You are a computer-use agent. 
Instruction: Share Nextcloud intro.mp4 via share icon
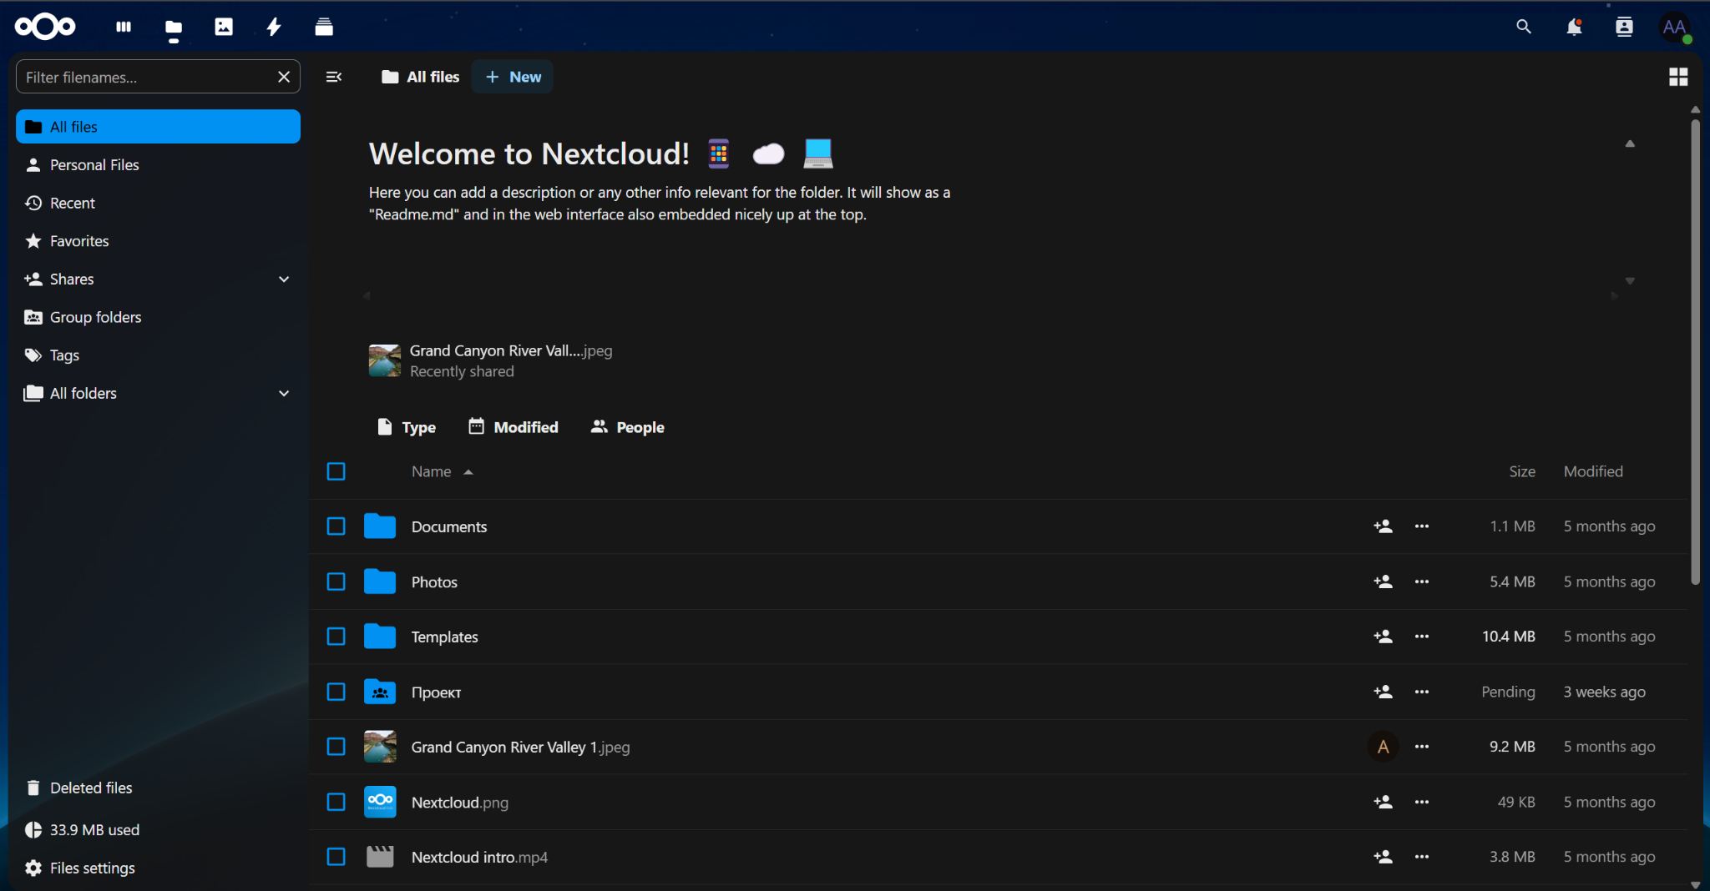click(1383, 857)
